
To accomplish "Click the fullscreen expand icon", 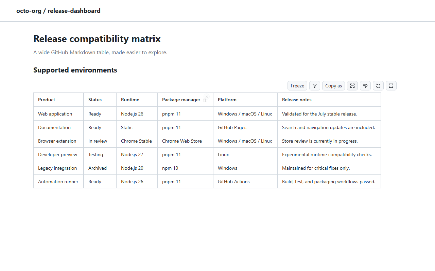I will pos(391,86).
